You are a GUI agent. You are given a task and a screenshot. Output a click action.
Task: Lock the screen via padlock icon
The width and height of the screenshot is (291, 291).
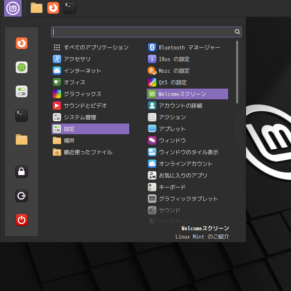(x=22, y=172)
